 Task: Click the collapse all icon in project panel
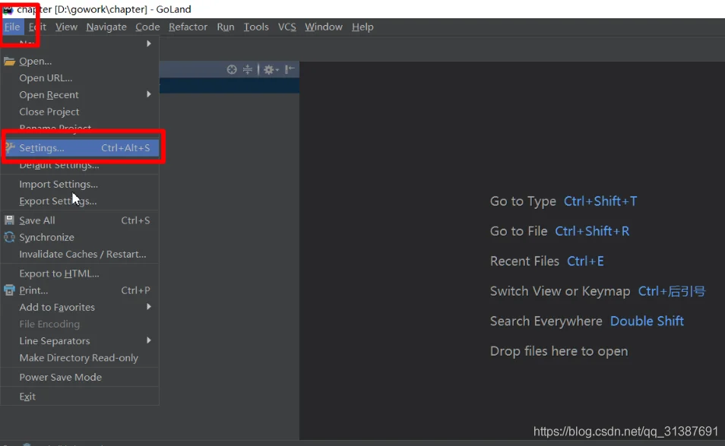pos(248,69)
